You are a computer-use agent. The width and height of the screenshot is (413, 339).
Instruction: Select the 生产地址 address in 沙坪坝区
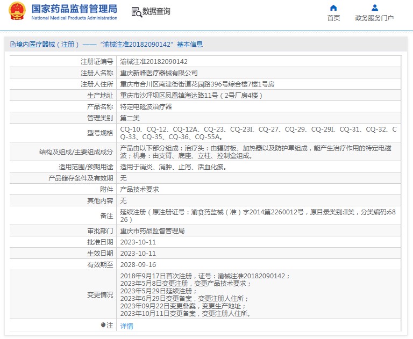pyautogui.click(x=191, y=96)
